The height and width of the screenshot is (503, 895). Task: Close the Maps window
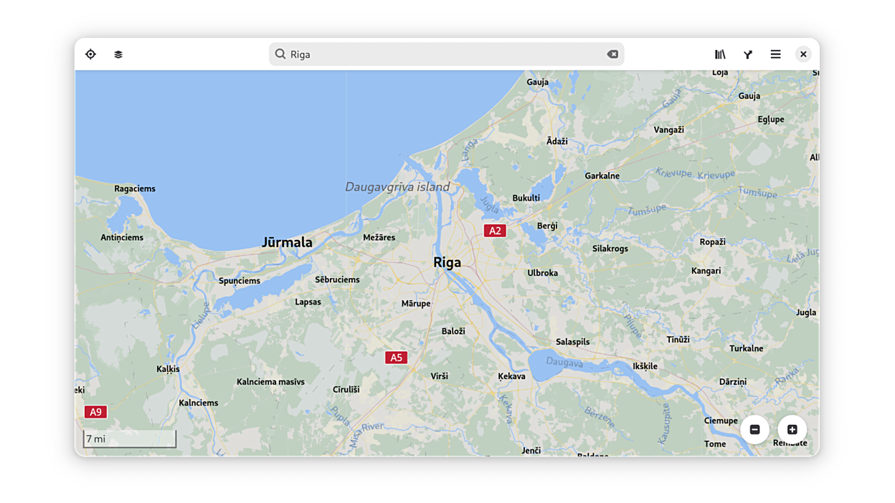[x=803, y=54]
